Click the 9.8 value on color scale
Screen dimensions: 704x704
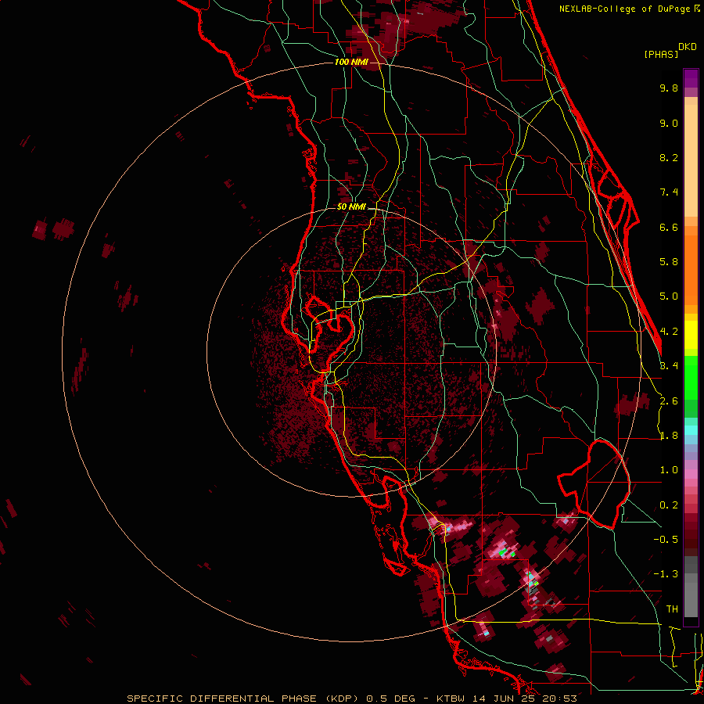669,88
